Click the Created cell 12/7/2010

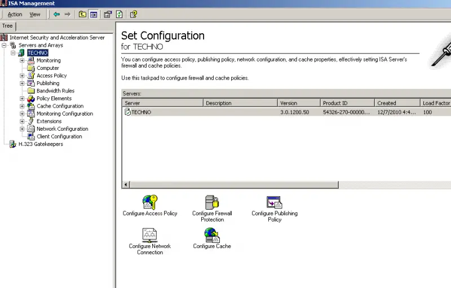tap(396, 112)
